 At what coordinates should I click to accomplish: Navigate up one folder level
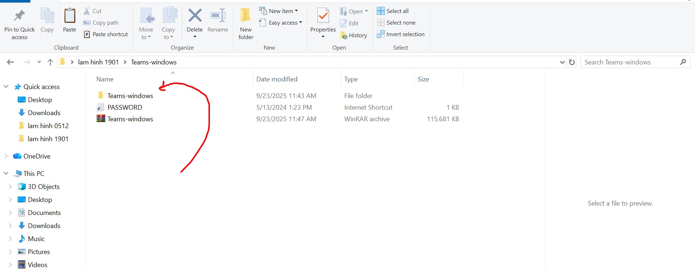point(50,62)
